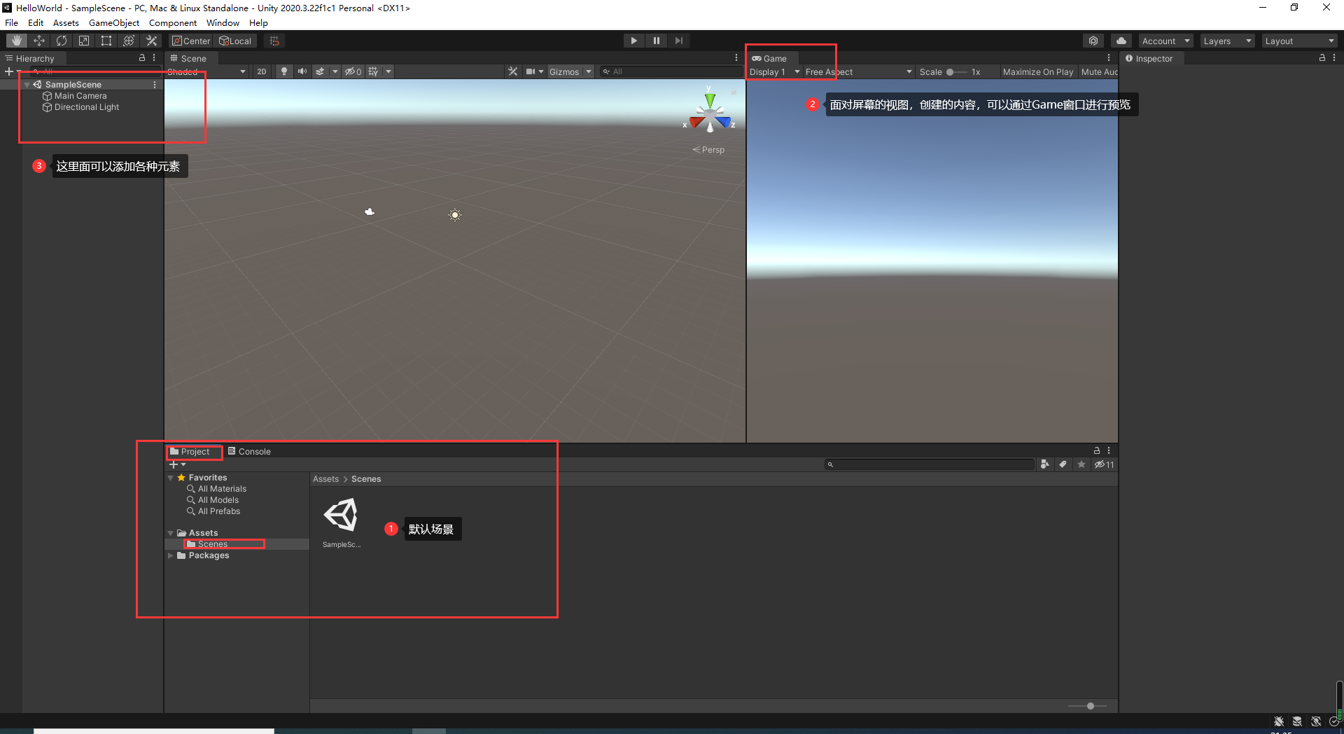The height and width of the screenshot is (734, 1344).
Task: Open the Component menu
Action: (x=173, y=22)
